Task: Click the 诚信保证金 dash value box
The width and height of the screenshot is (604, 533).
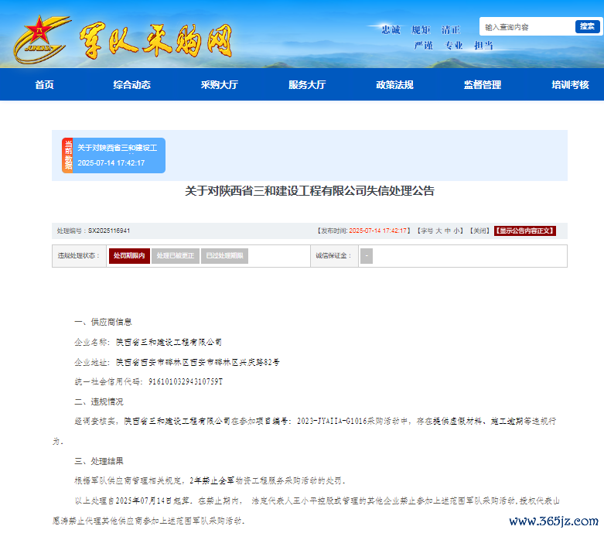Action: (x=367, y=256)
